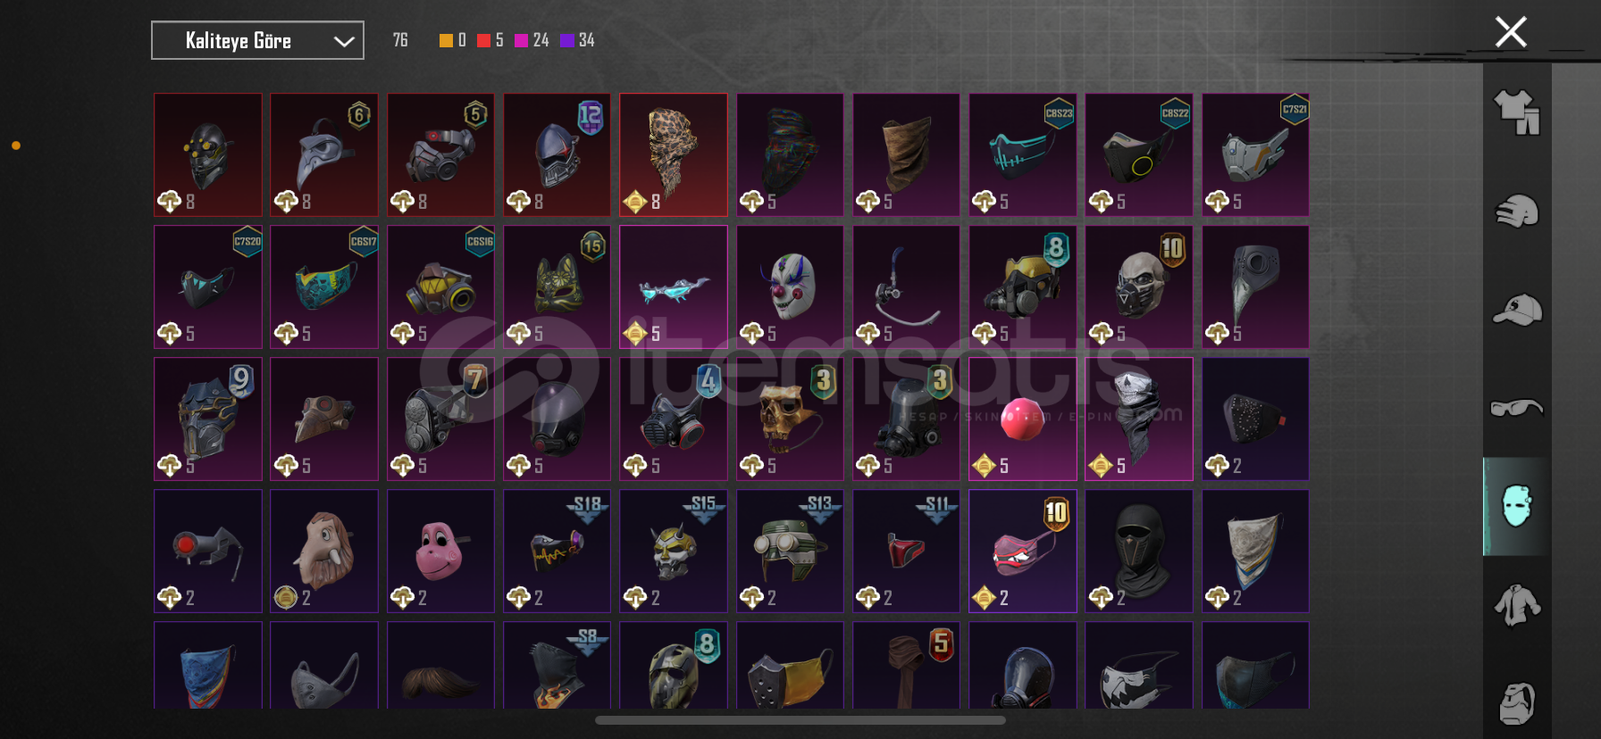Select the glasses category icon
The height and width of the screenshot is (739, 1601).
(1517, 408)
